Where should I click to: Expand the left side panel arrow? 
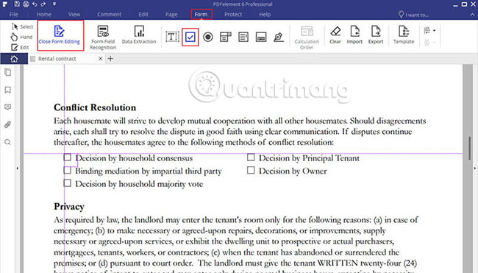(18, 168)
